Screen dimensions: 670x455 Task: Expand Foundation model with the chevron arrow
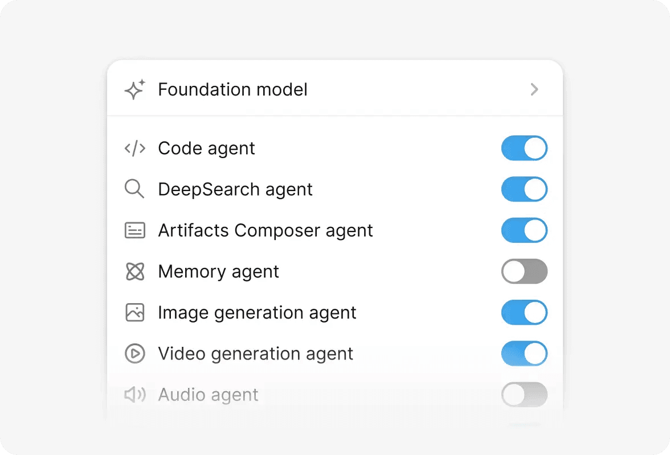tap(534, 90)
